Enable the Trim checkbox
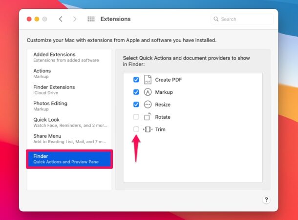The height and width of the screenshot is (220, 298). 136,129
